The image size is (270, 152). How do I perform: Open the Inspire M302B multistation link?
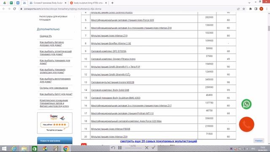click(x=113, y=82)
